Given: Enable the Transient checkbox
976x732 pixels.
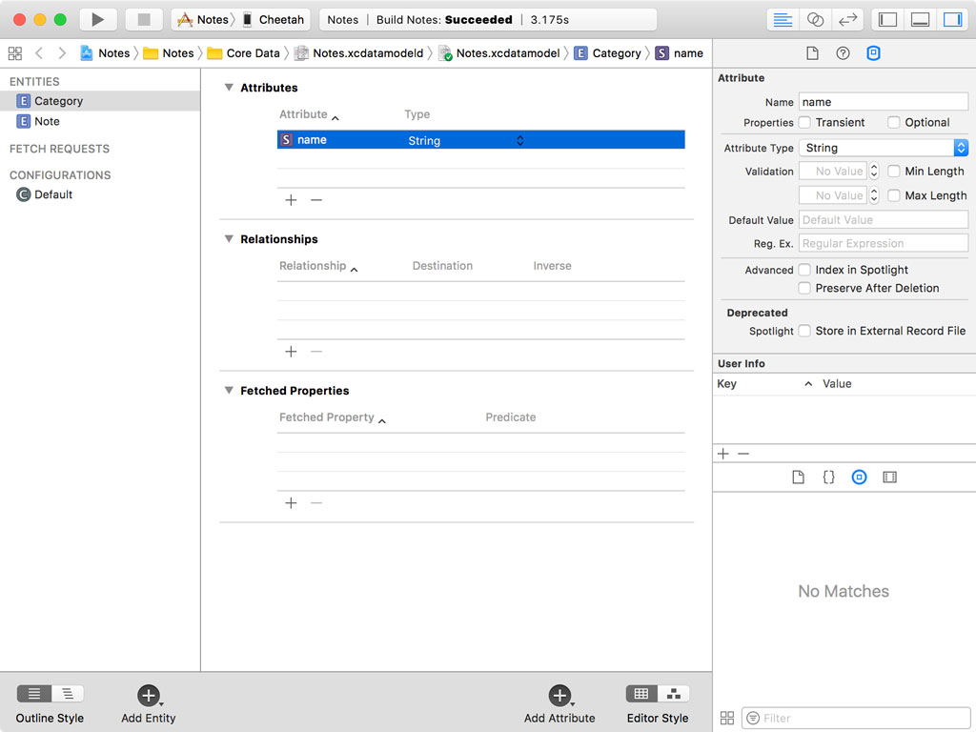Looking at the screenshot, I should pos(805,123).
